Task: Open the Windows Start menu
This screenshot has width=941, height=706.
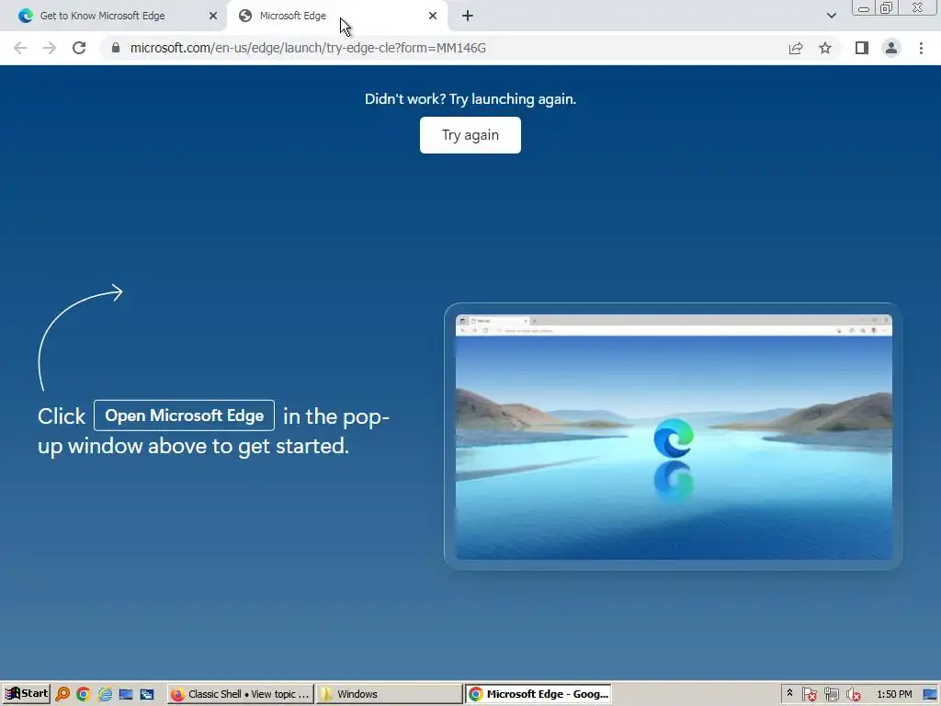Action: [26, 694]
